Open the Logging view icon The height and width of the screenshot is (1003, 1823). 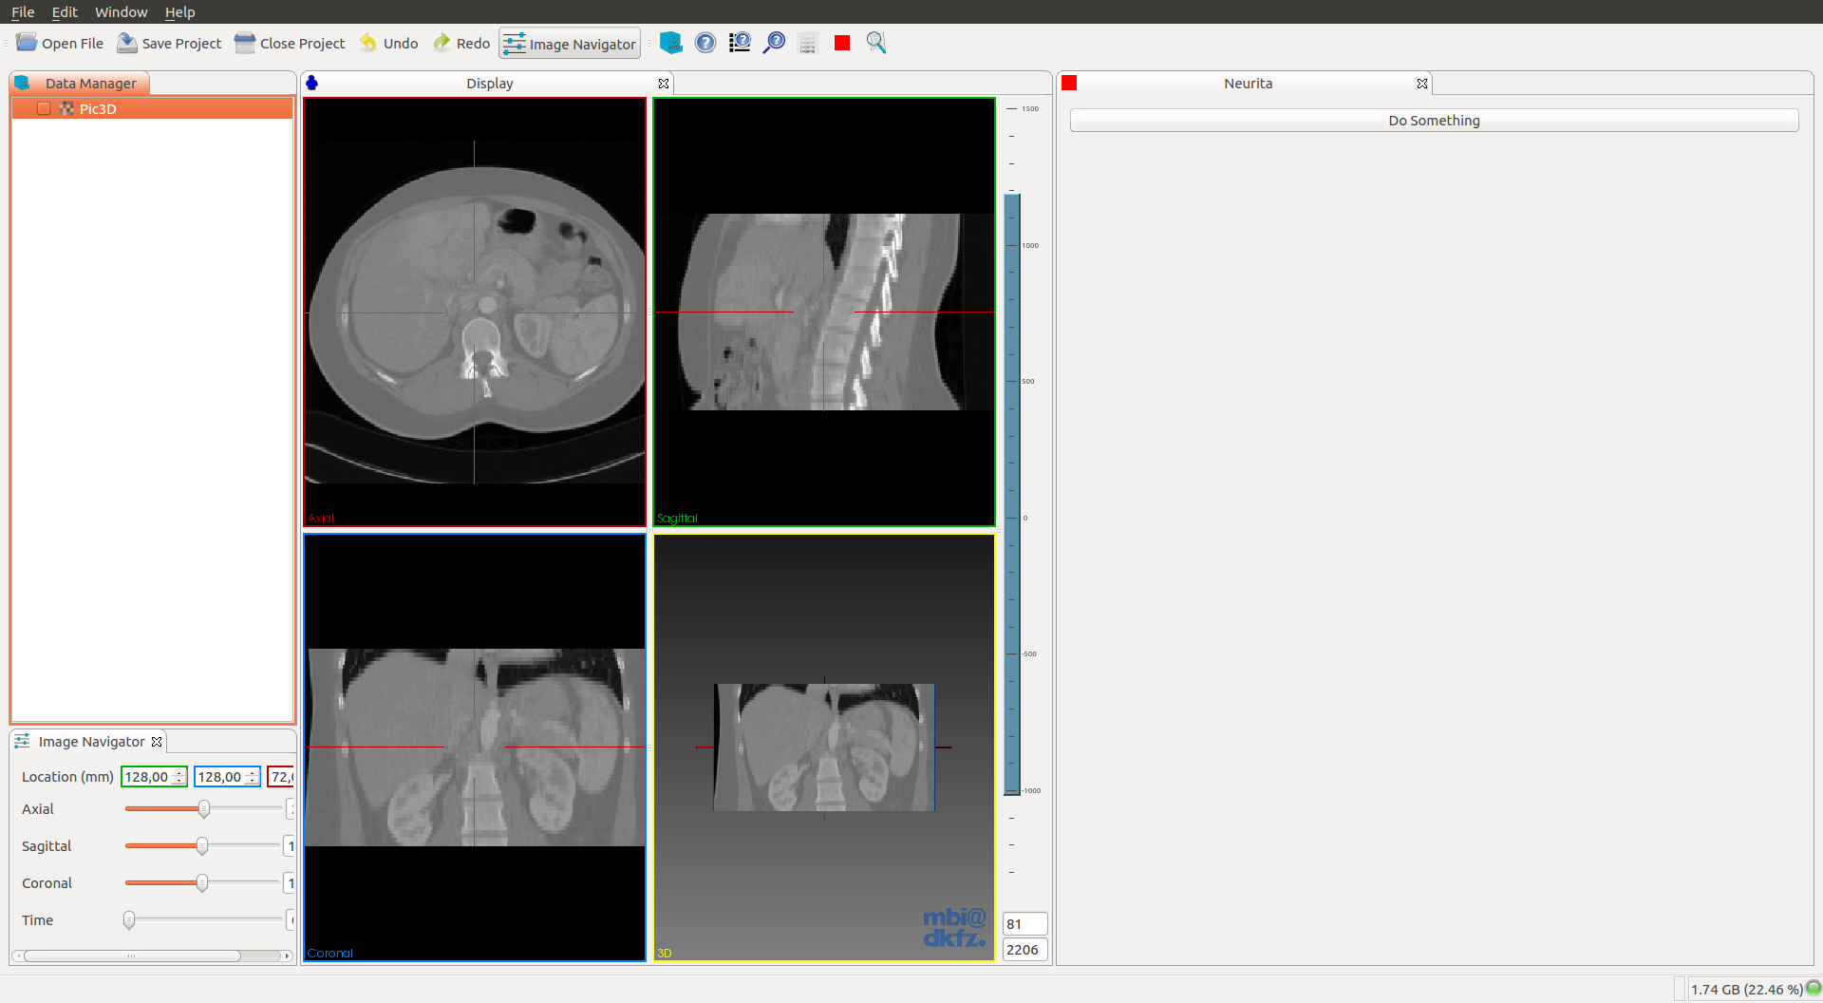tap(808, 44)
